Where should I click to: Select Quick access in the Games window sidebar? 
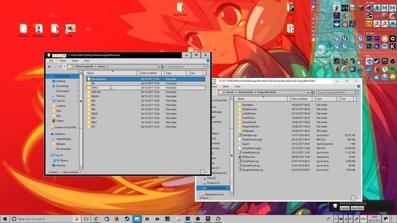tap(62, 76)
